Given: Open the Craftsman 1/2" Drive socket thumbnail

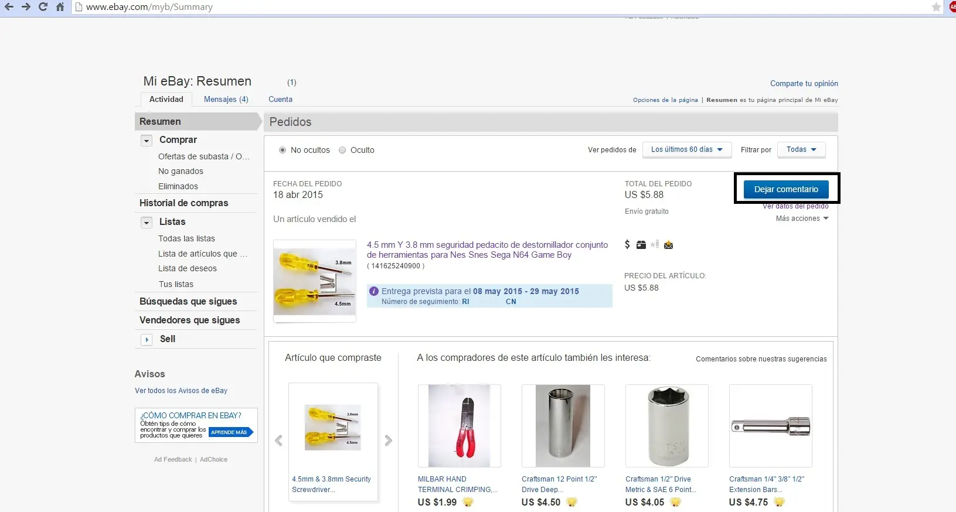Looking at the screenshot, I should (x=667, y=426).
